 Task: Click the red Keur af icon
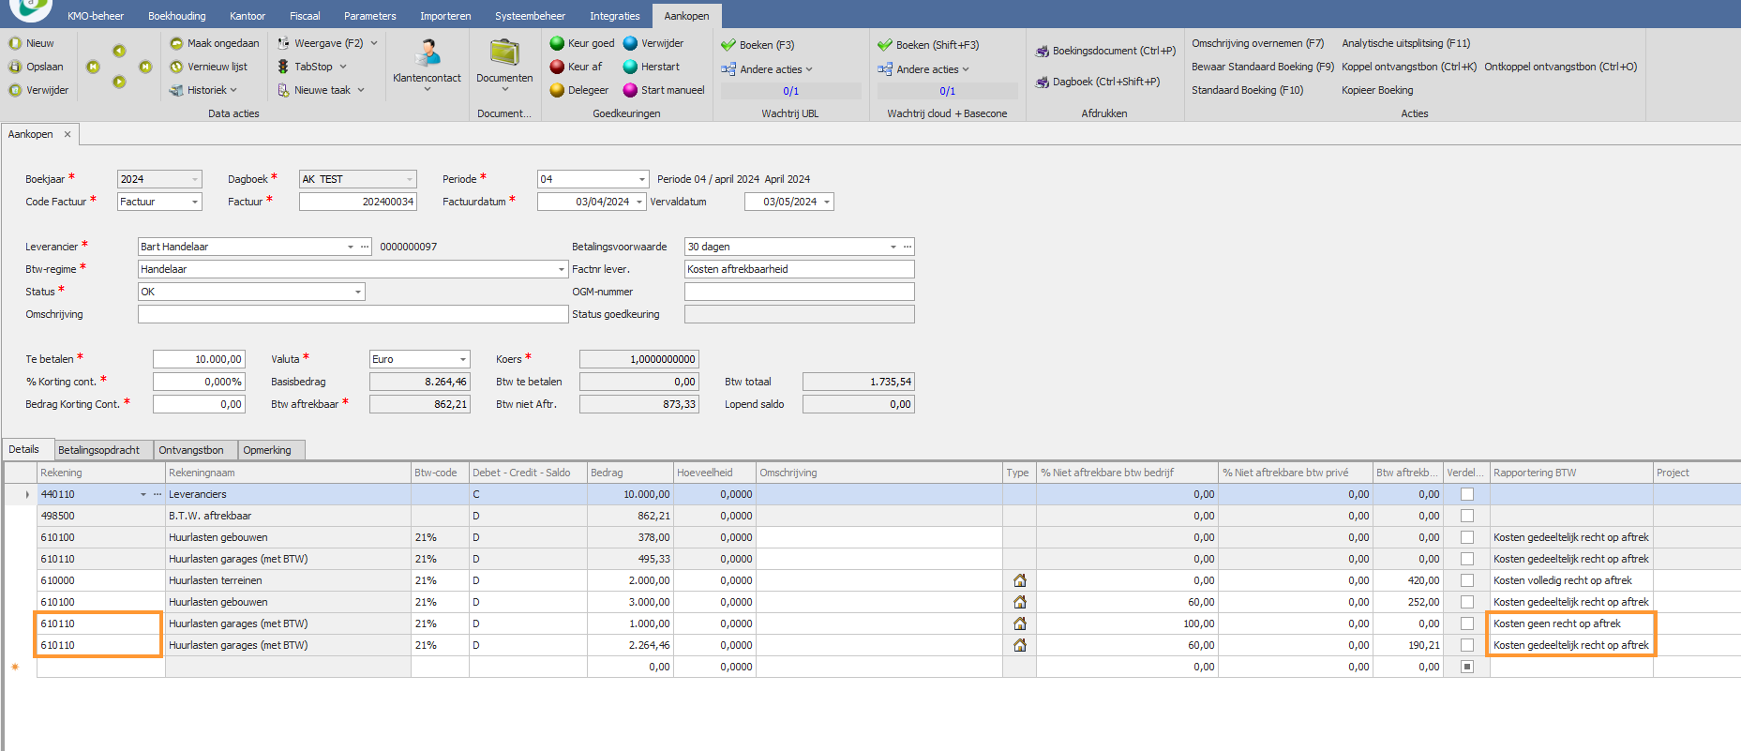pyautogui.click(x=557, y=67)
